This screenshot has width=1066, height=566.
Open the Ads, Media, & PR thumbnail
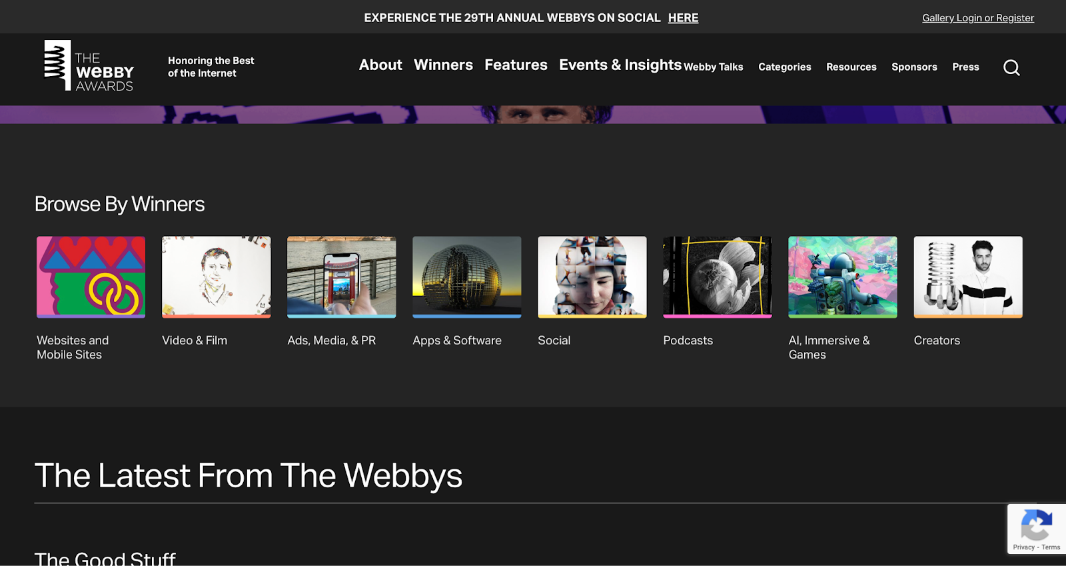342,277
